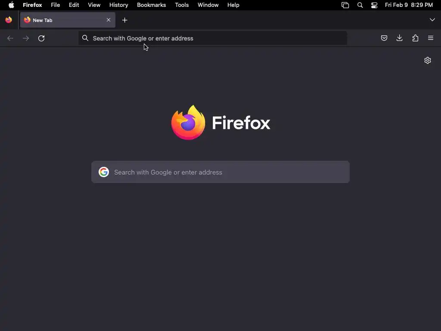The image size is (441, 331).
Task: Open the application hamburger menu
Action: pos(431,38)
